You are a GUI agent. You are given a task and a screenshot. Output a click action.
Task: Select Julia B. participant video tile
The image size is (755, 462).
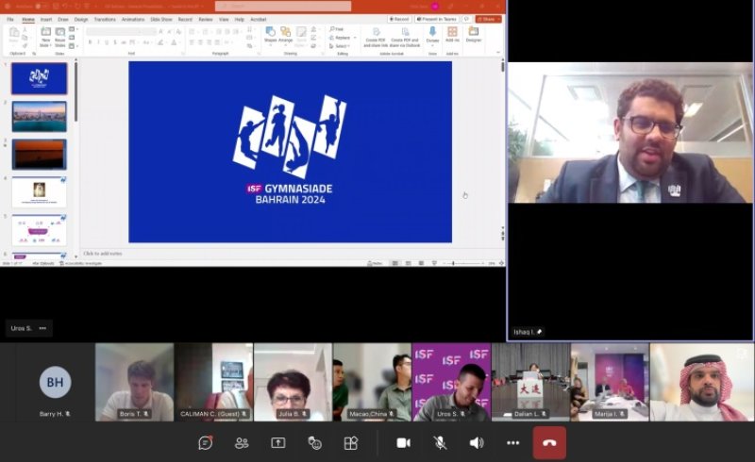[x=293, y=382]
